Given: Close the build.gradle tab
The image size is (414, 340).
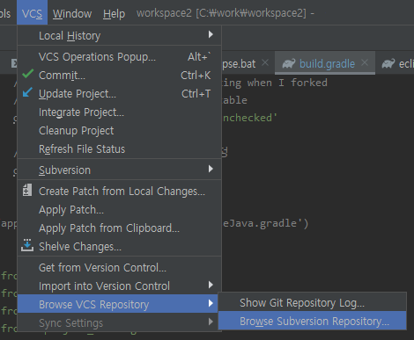Looking at the screenshot, I should [365, 62].
